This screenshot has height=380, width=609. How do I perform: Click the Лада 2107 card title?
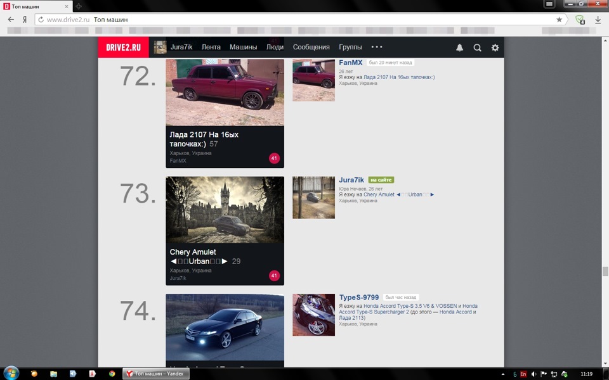[204, 139]
